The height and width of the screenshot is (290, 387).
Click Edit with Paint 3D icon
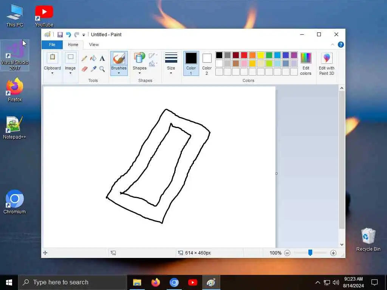(x=327, y=58)
